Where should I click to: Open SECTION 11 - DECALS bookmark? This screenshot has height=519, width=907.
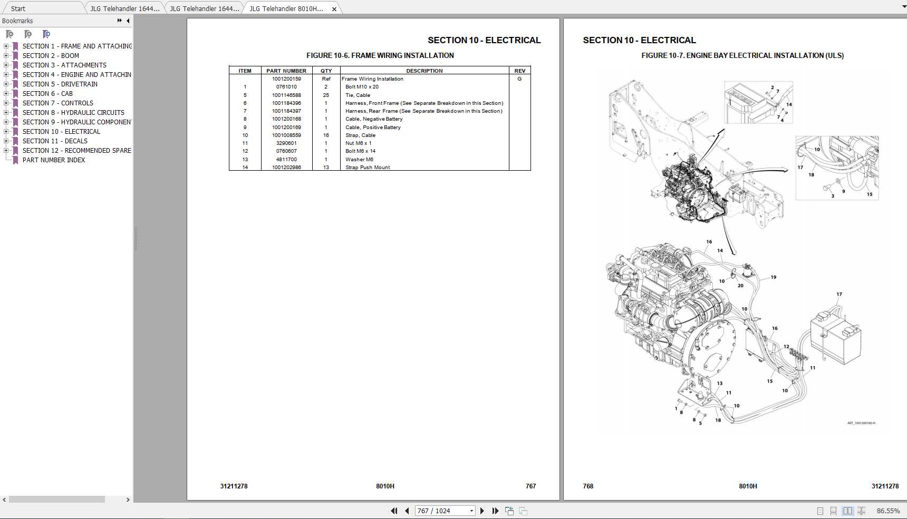(55, 141)
